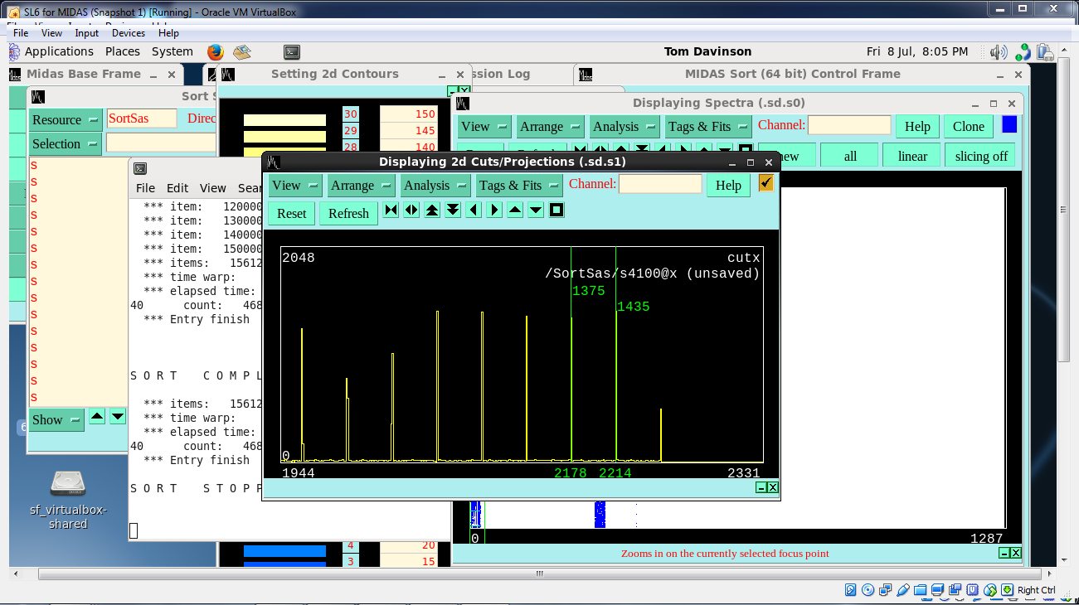
Task: Click the SortSas resource field in Sort window
Action: point(142,119)
